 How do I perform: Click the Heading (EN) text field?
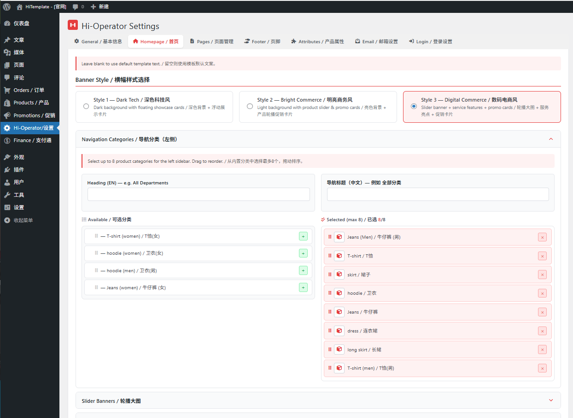(x=199, y=195)
